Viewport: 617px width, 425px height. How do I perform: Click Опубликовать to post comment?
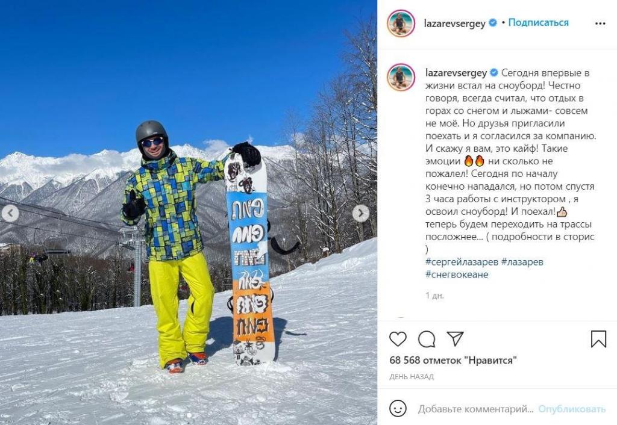click(572, 409)
